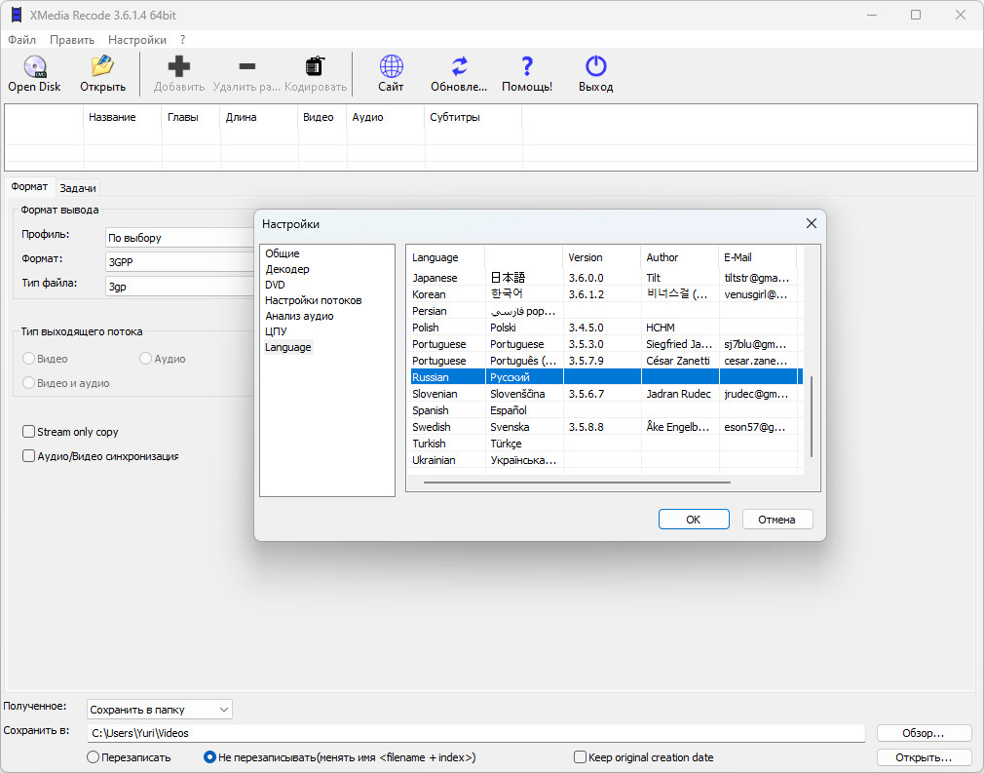Viewport: 984px width, 773px height.
Task: Select the Persian language row
Action: tap(604, 311)
